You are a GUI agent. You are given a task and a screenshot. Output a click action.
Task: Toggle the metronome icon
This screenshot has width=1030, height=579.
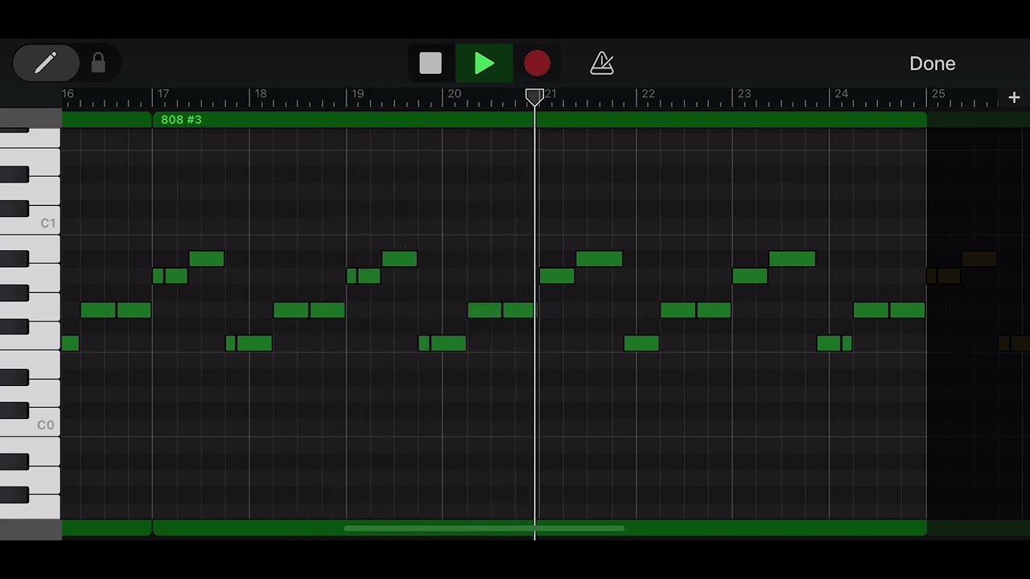(x=602, y=64)
